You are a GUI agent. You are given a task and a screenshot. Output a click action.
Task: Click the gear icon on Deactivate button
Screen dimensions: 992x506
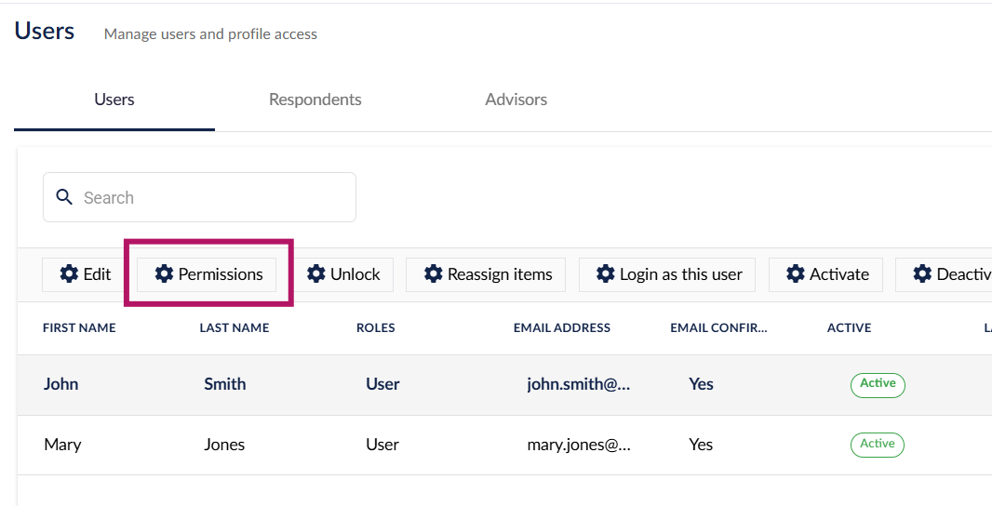coord(922,274)
